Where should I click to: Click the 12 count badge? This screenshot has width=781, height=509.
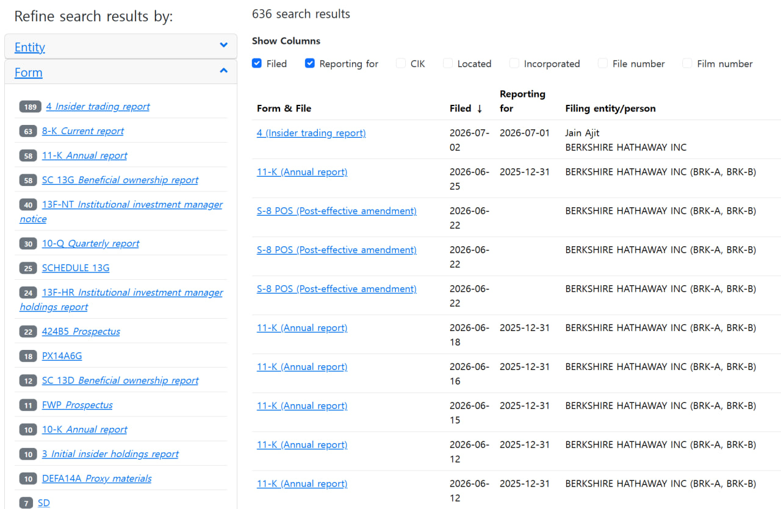pos(28,380)
